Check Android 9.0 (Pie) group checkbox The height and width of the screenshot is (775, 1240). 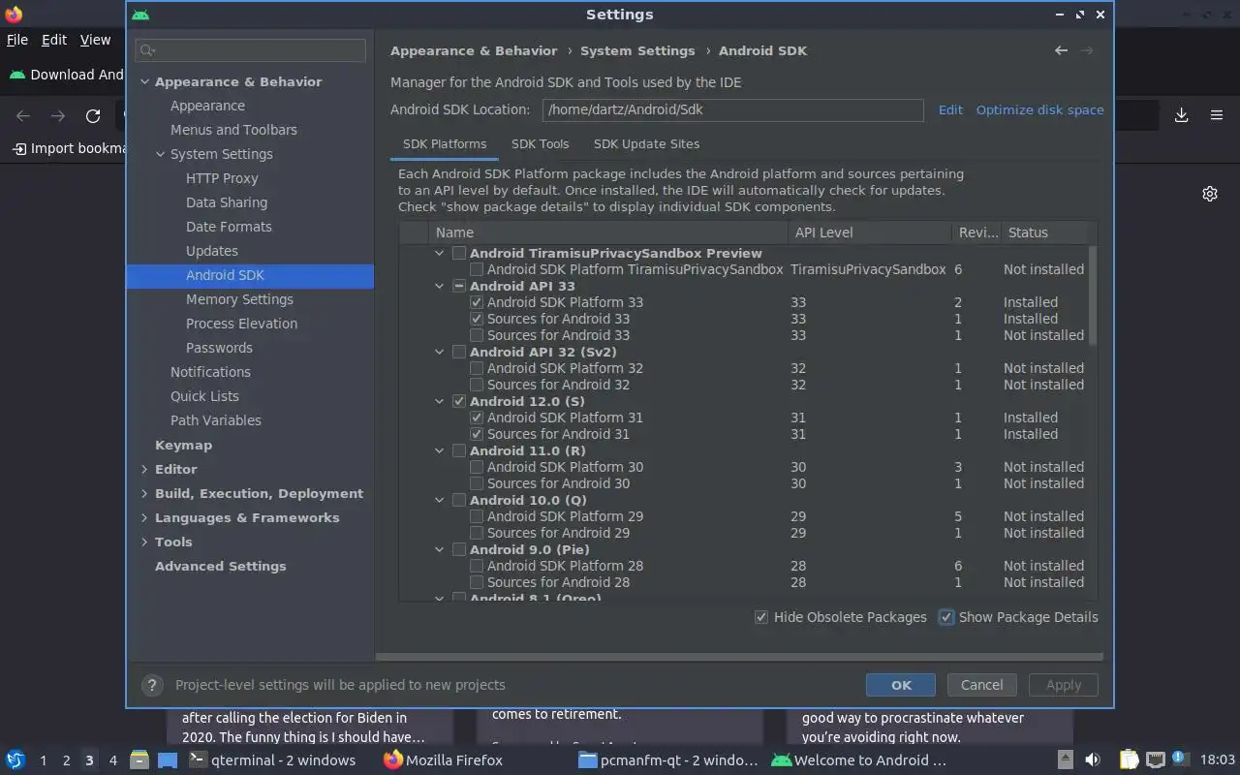459,549
